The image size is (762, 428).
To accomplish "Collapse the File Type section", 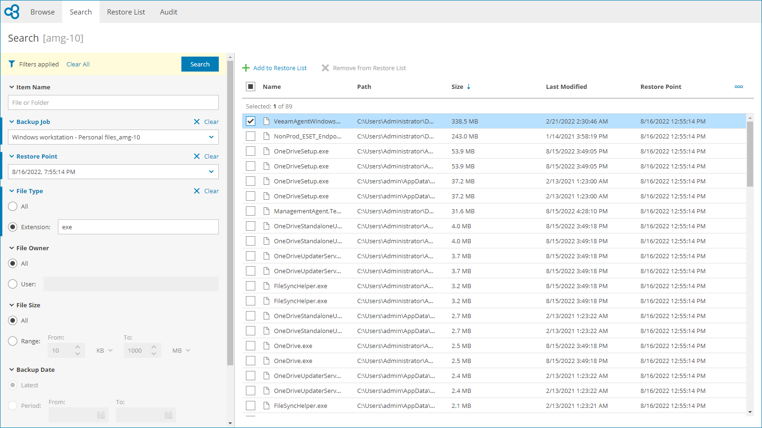I will tap(12, 191).
